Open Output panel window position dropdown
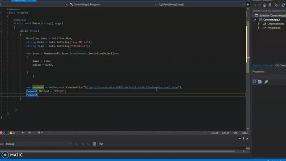This screenshot has width=286, height=161. coord(240,139)
